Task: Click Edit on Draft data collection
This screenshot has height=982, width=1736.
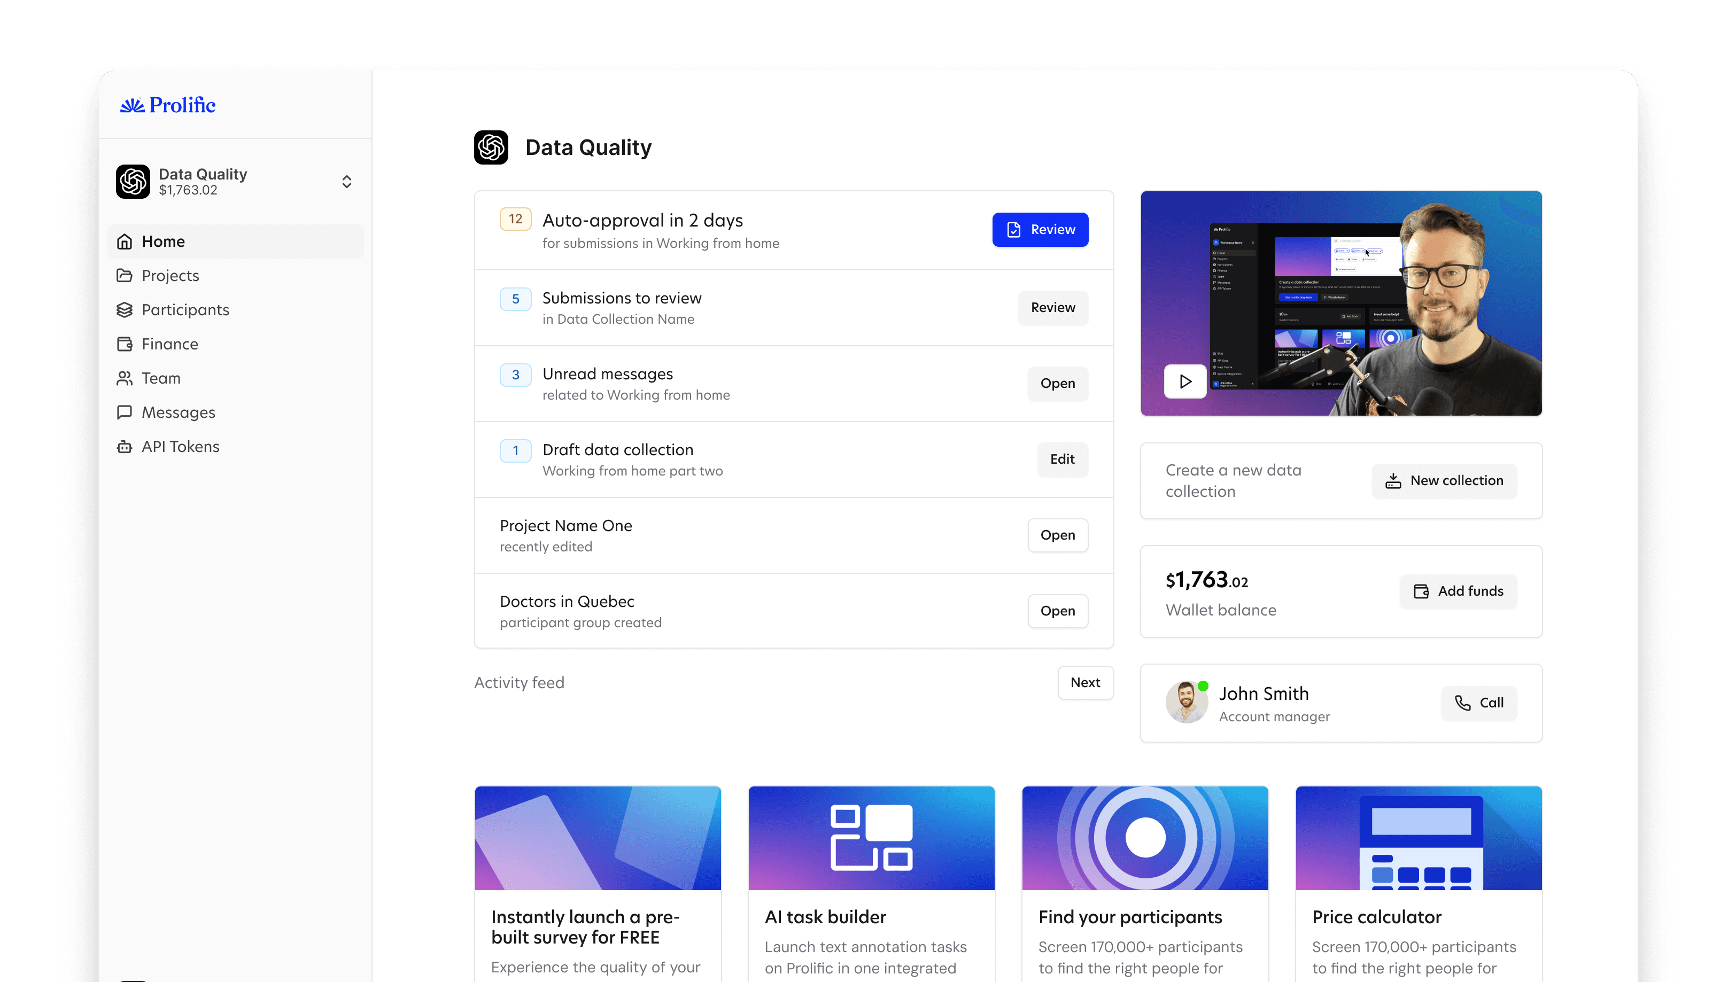Action: click(x=1062, y=459)
